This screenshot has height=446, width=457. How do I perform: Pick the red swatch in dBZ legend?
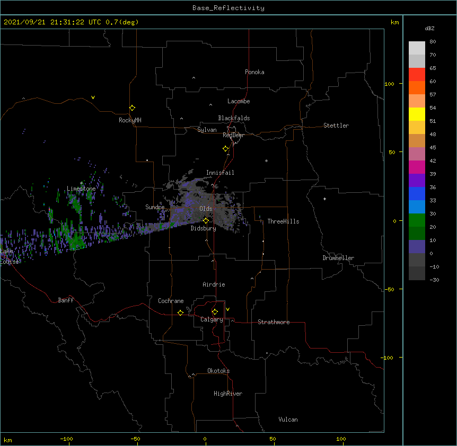(x=417, y=74)
